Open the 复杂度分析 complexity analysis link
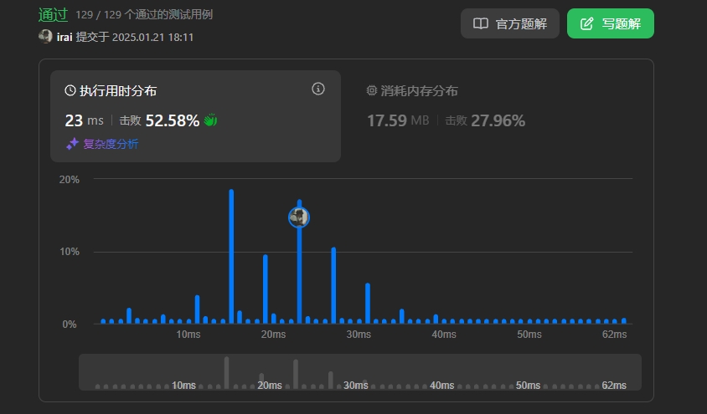The height and width of the screenshot is (414, 707). 111,144
